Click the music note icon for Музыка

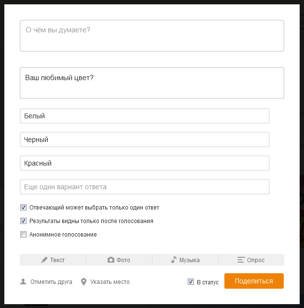tap(174, 260)
